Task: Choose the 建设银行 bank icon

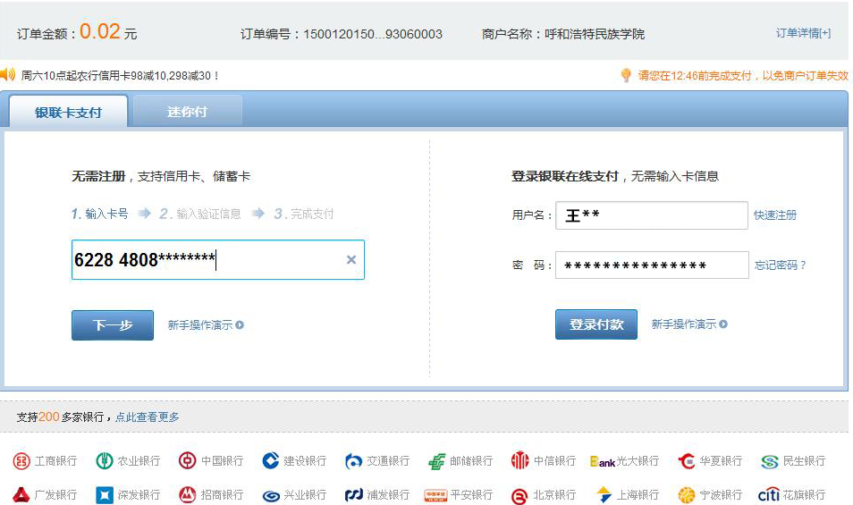Action: click(271, 461)
